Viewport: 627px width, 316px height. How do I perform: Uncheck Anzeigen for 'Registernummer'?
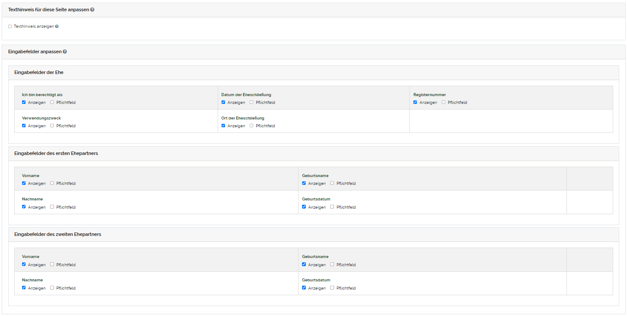click(415, 102)
